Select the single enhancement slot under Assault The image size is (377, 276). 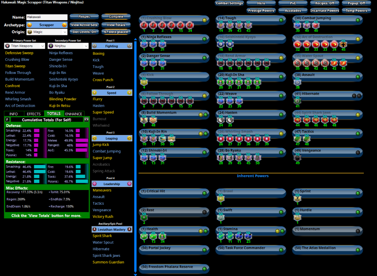point(297,82)
